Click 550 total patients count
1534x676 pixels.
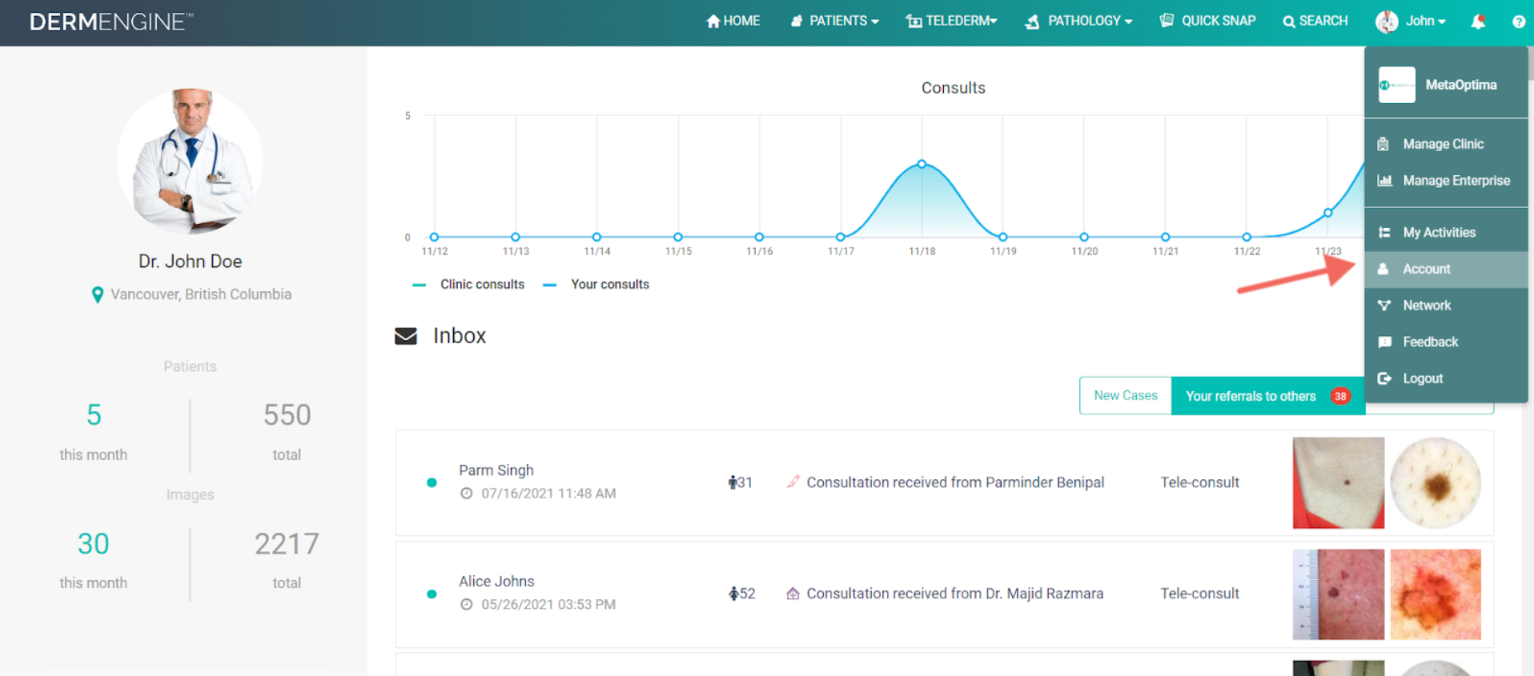click(x=287, y=415)
